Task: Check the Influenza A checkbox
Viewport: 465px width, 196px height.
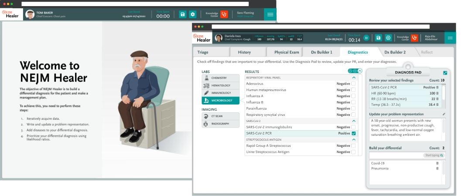Action: [353, 96]
